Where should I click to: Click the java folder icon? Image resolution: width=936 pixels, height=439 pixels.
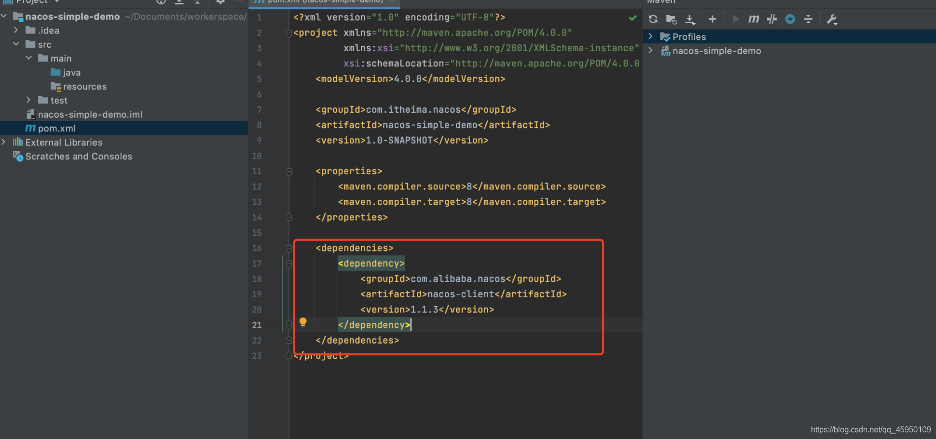coord(56,72)
